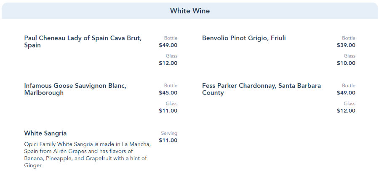Click the Serving label beside White Sangria
Image resolution: width=379 pixels, height=173 pixels.
tap(169, 133)
